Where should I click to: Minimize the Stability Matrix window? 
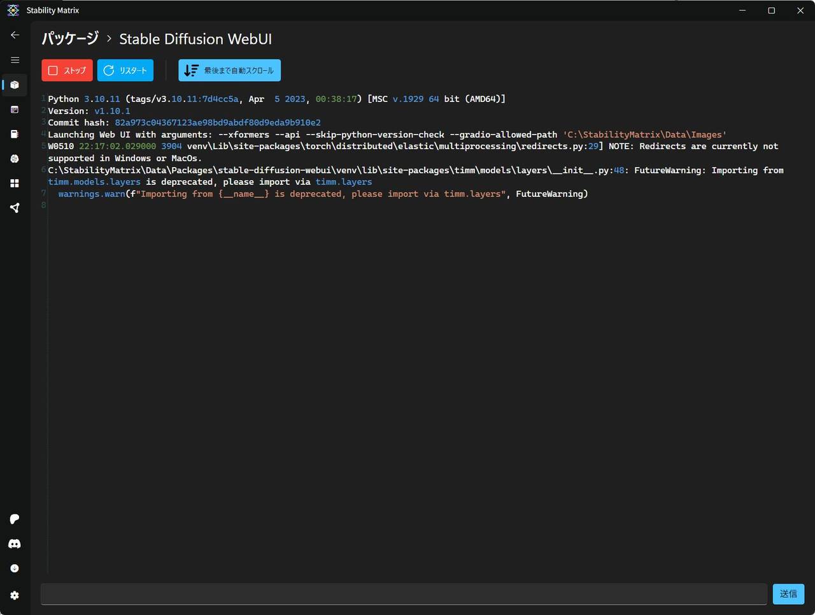coord(742,10)
